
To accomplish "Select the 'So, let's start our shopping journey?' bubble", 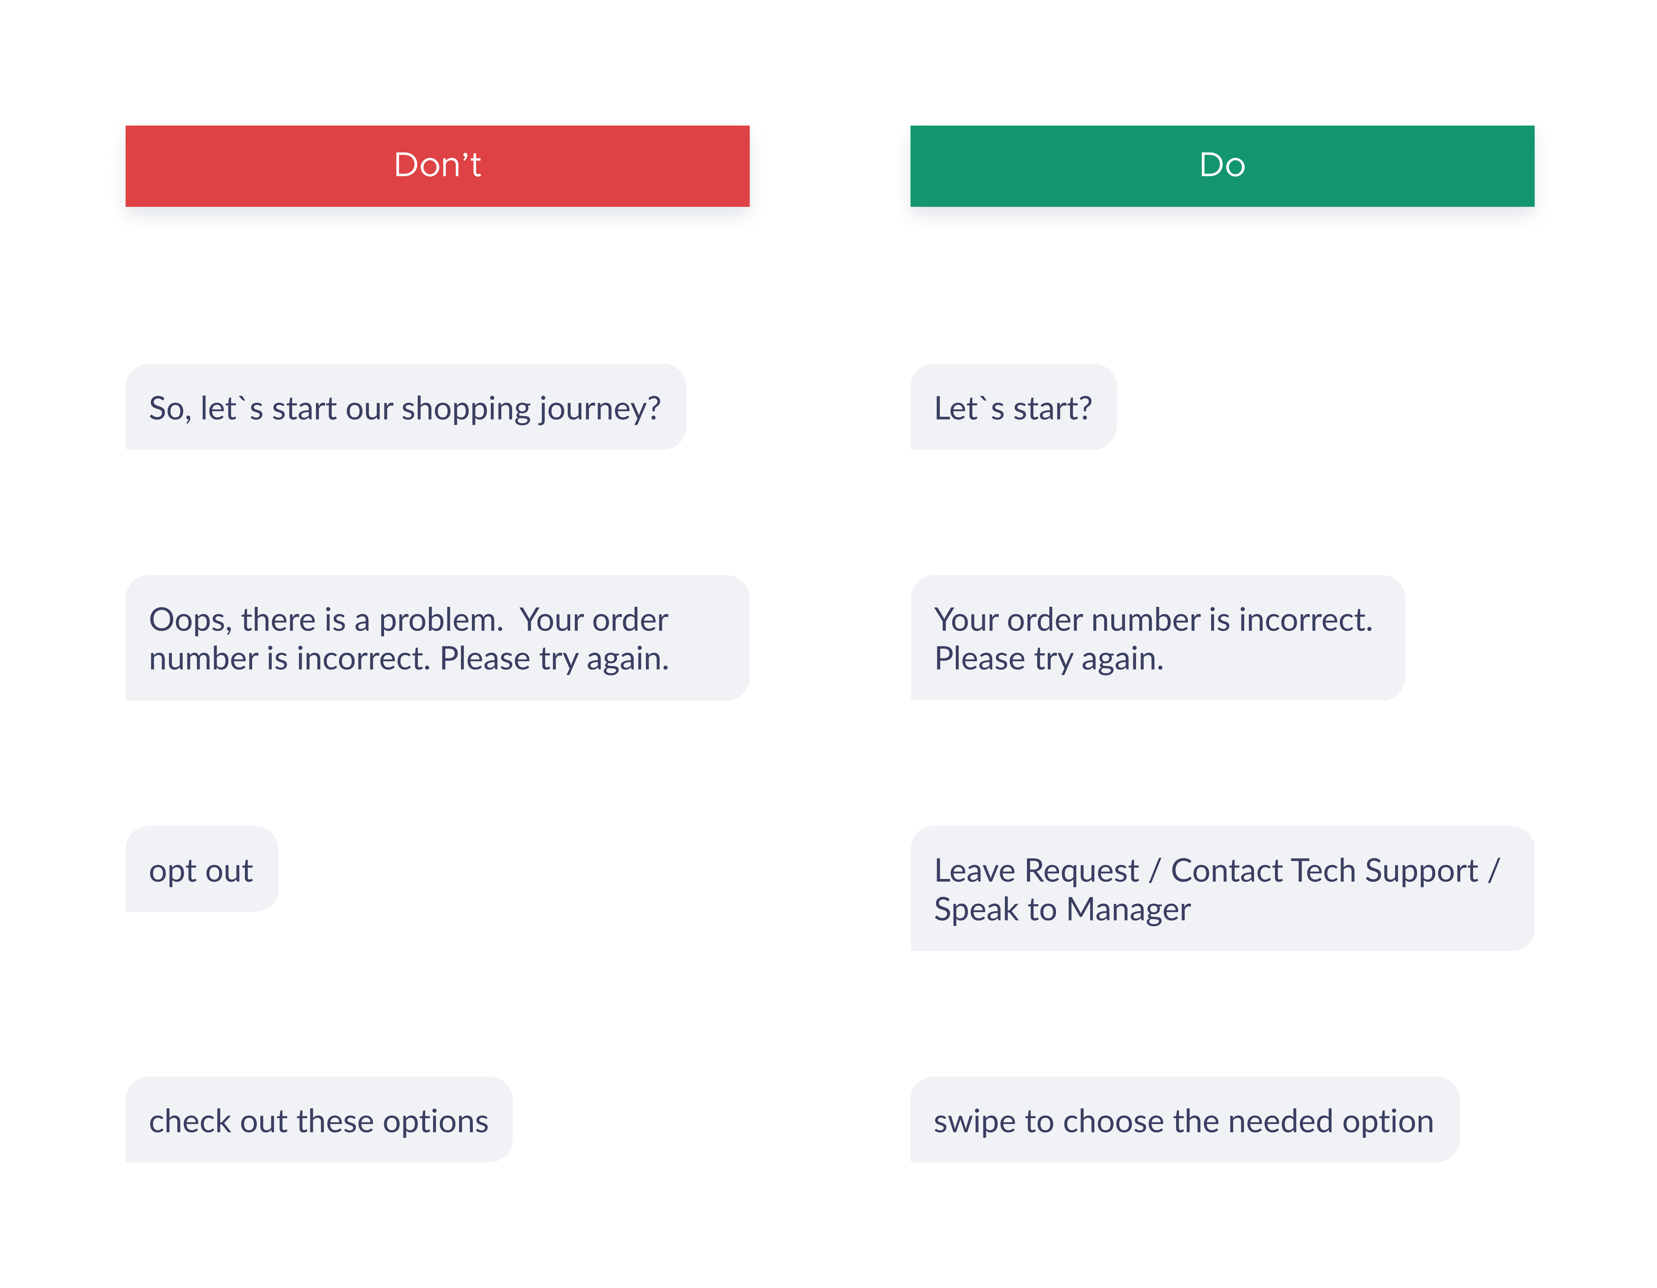I will coord(406,406).
